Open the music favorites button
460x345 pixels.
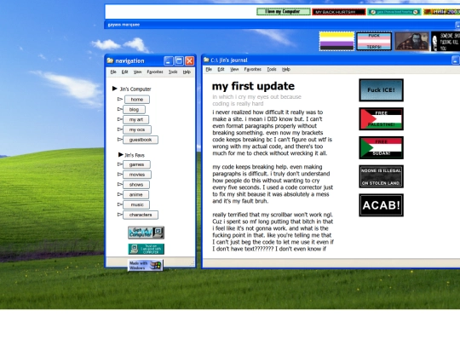[136, 204]
